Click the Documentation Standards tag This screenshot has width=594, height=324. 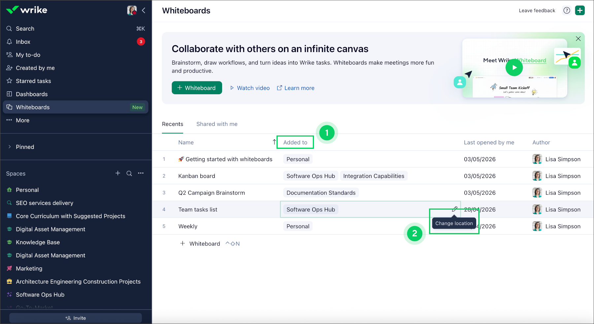pyautogui.click(x=321, y=193)
